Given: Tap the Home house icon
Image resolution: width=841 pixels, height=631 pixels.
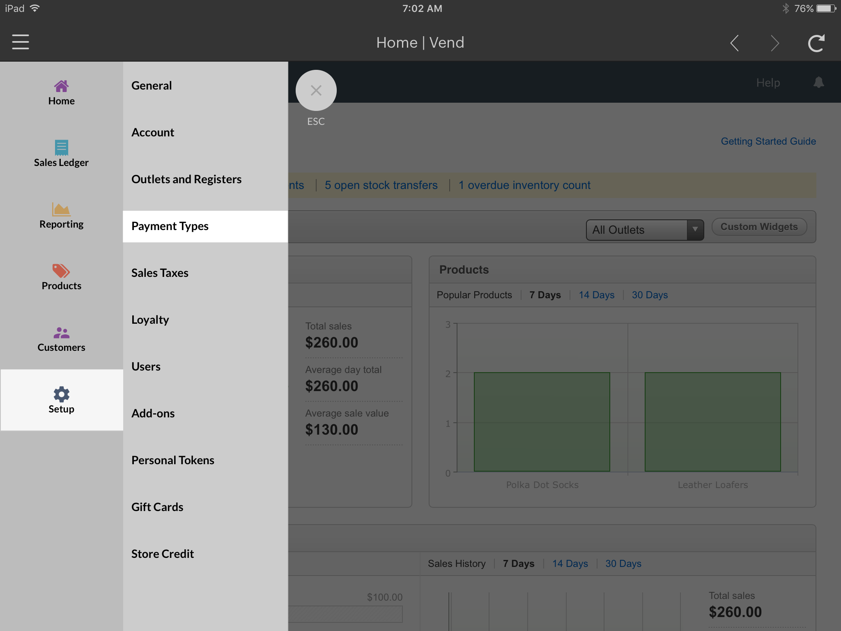Looking at the screenshot, I should [61, 86].
